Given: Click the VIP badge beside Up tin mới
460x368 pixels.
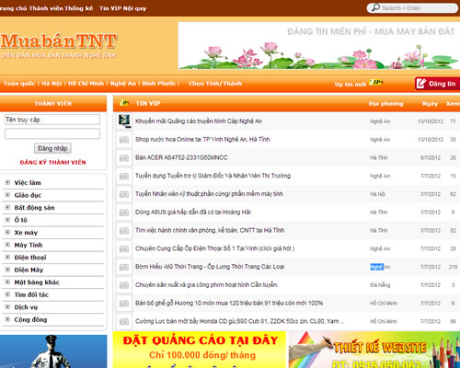Looking at the screenshot, I should [x=375, y=82].
